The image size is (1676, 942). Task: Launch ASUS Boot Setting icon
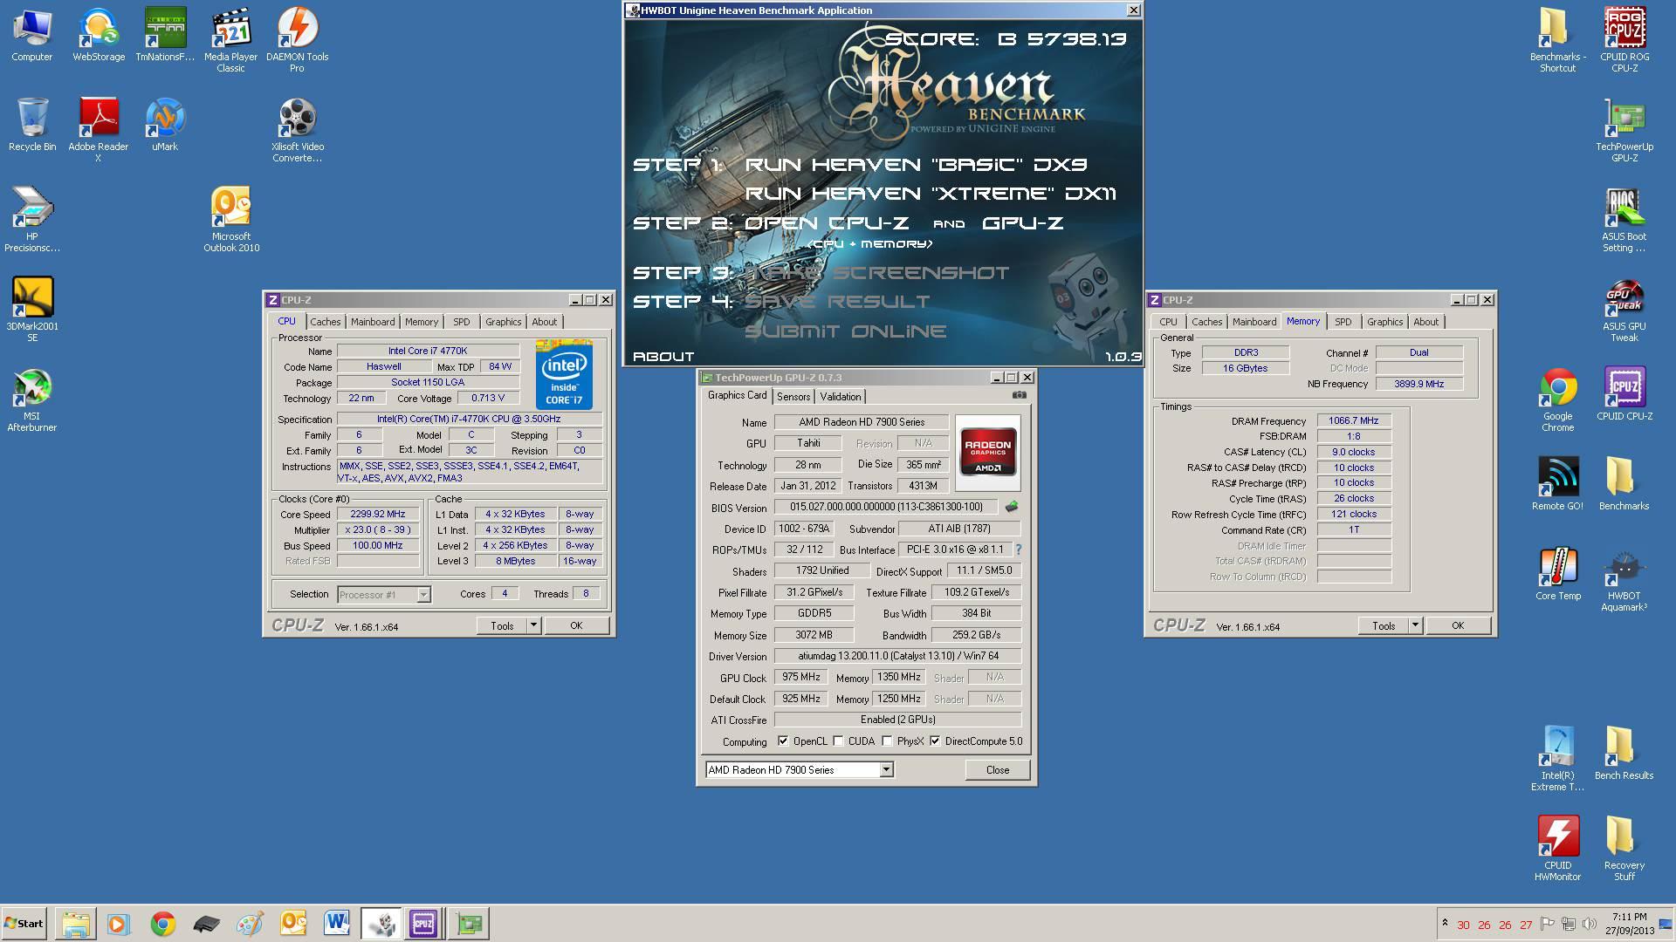click(x=1624, y=220)
